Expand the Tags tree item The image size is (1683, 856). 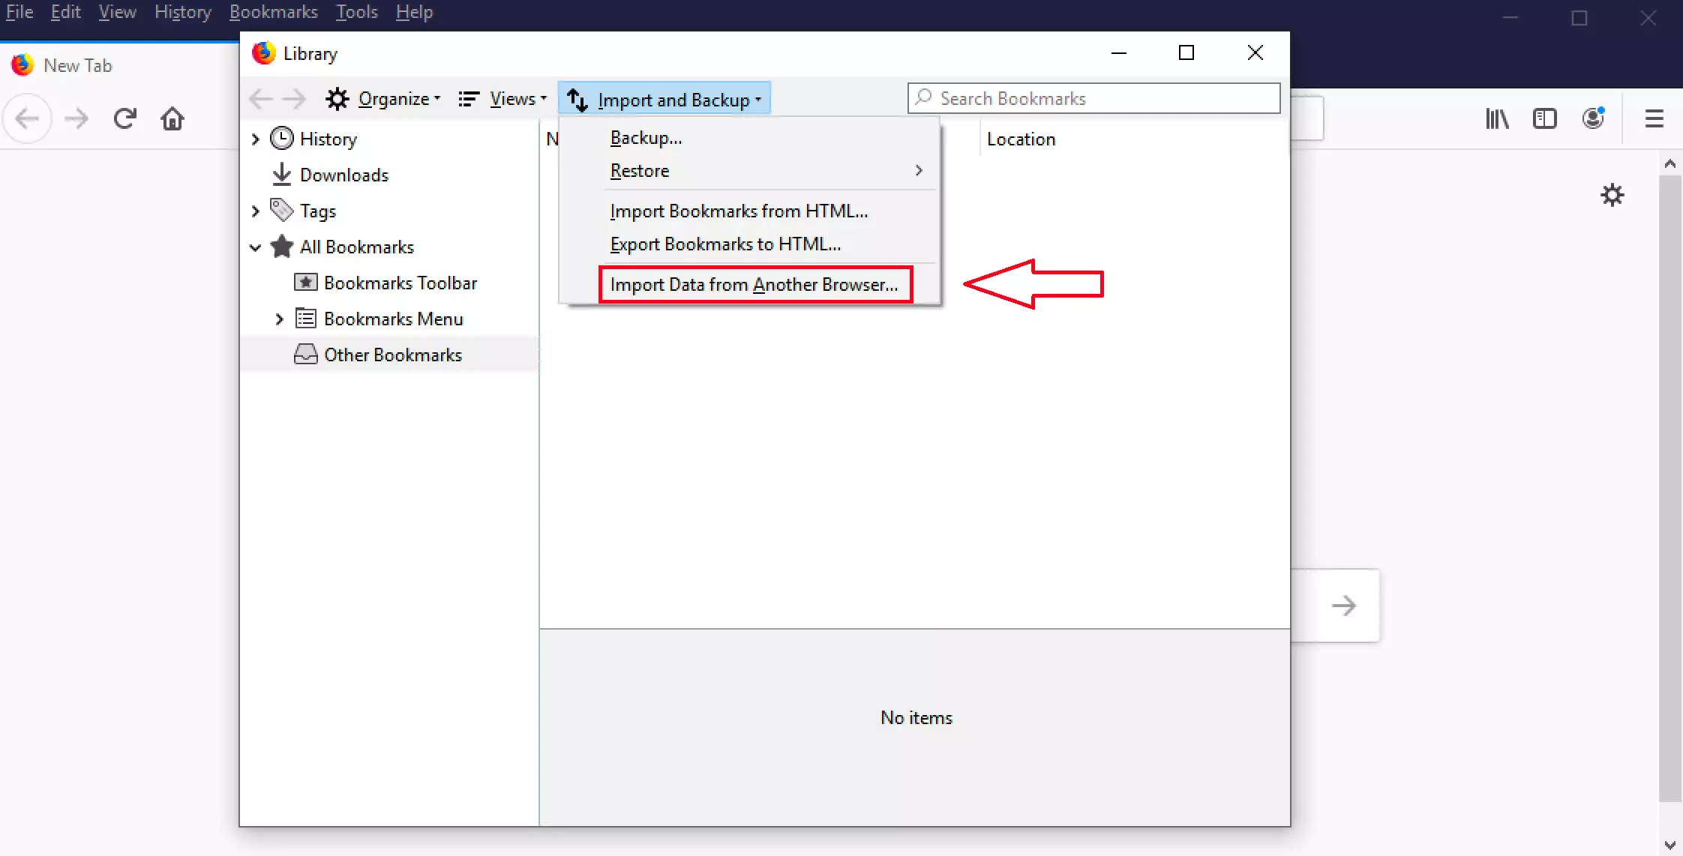(256, 210)
